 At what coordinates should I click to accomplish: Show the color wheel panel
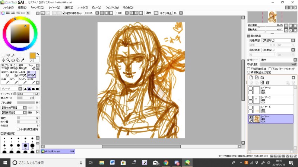pos(3,13)
